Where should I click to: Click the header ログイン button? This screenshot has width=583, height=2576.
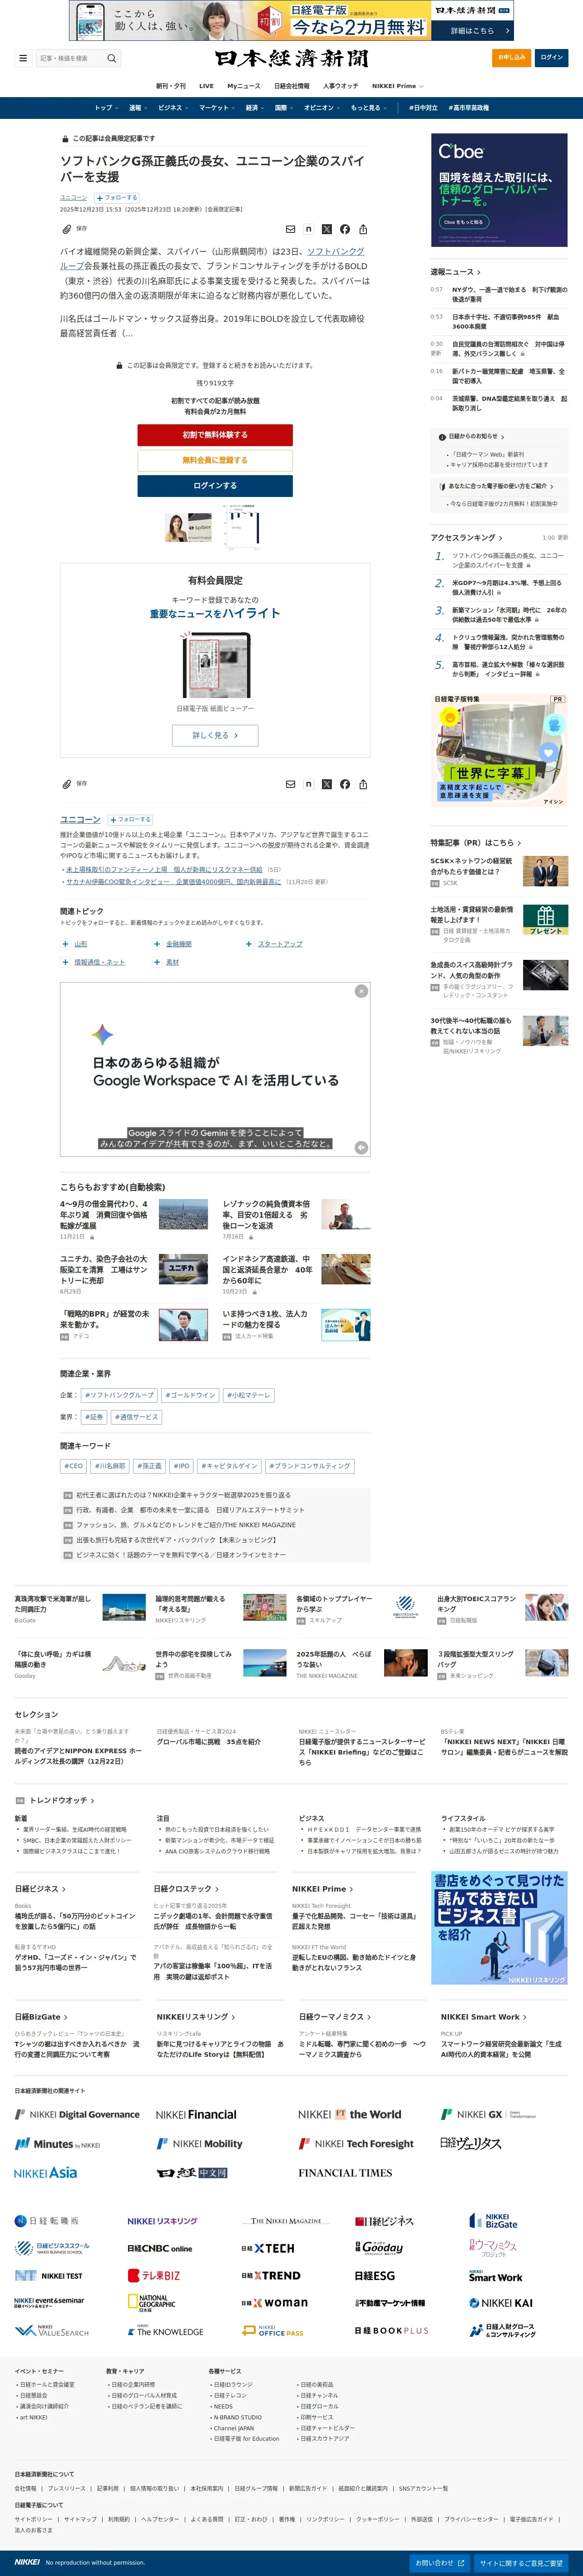(x=552, y=58)
